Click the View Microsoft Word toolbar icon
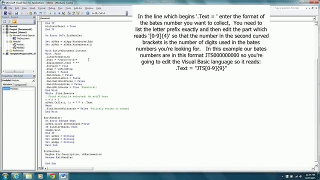This screenshot has height=180, width=320. click(x=5, y=13)
